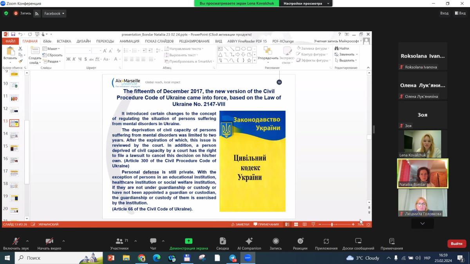Open the Animation ribbon tab
The width and height of the screenshot is (470, 264).
(x=129, y=41)
